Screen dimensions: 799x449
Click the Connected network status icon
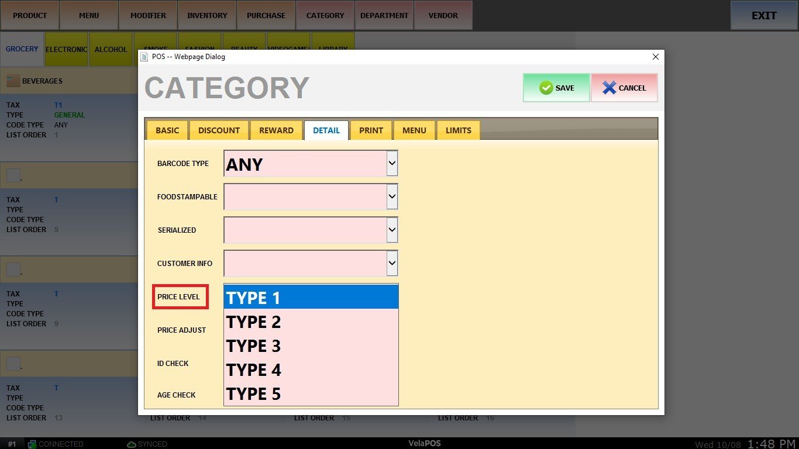click(x=32, y=444)
